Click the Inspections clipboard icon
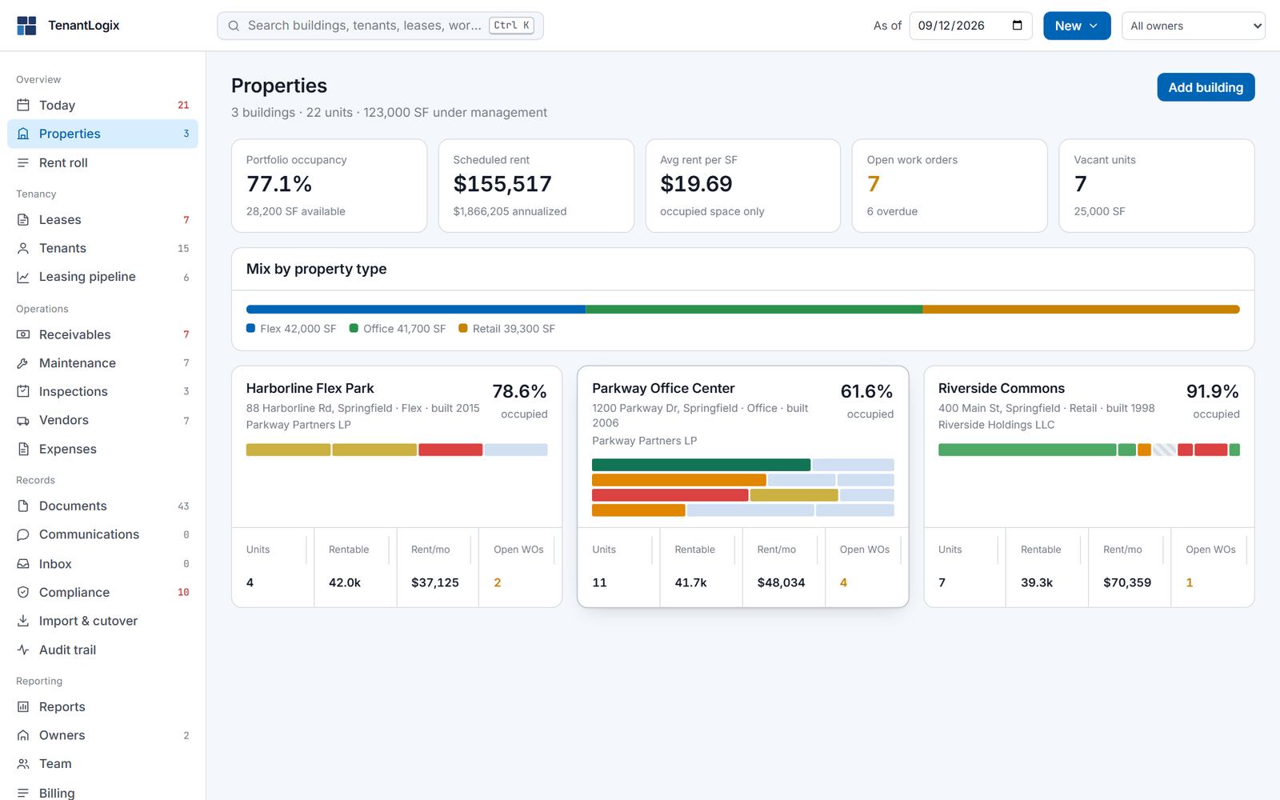The height and width of the screenshot is (800, 1280). point(23,391)
